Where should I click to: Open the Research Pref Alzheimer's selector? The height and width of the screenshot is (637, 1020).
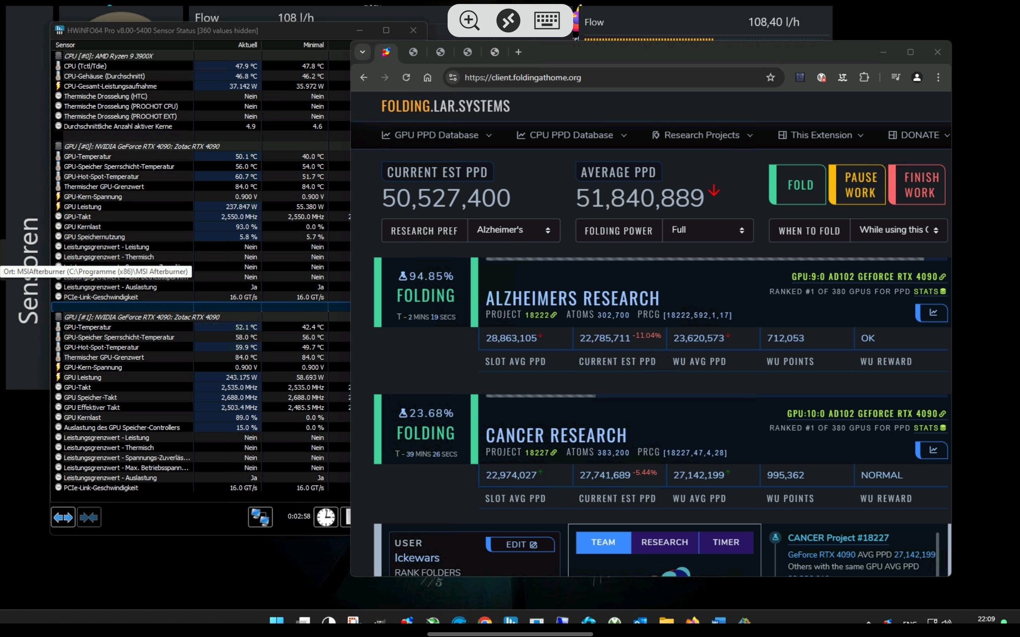click(514, 230)
